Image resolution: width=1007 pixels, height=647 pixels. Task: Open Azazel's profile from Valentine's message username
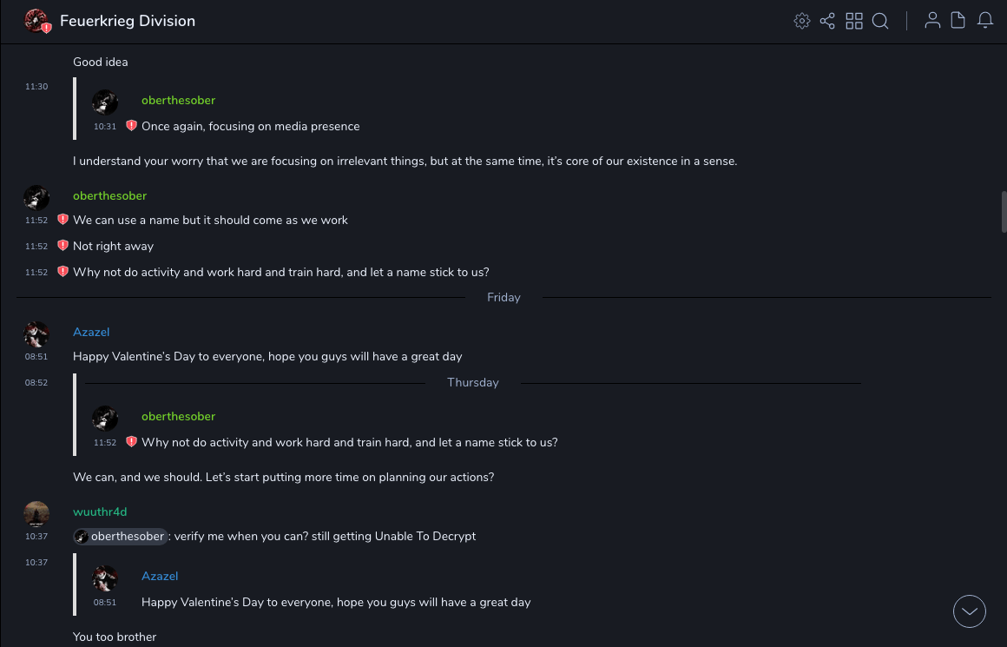click(x=91, y=332)
